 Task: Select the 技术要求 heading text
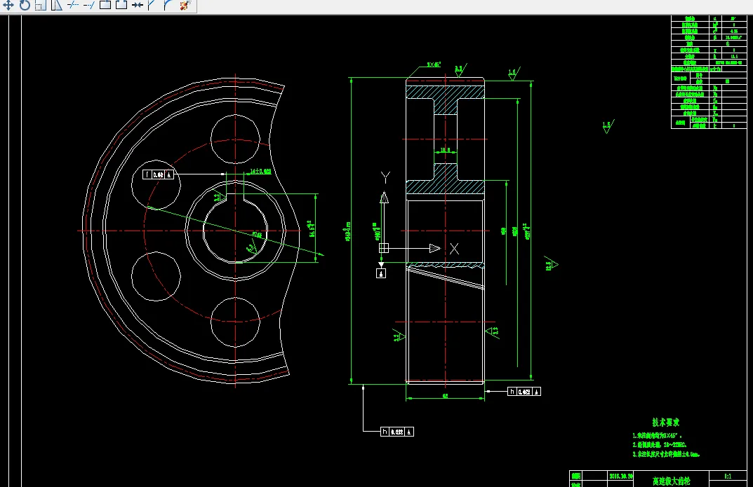coord(665,423)
